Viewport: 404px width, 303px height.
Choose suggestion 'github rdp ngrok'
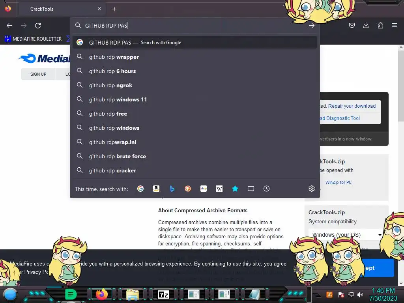[195, 85]
